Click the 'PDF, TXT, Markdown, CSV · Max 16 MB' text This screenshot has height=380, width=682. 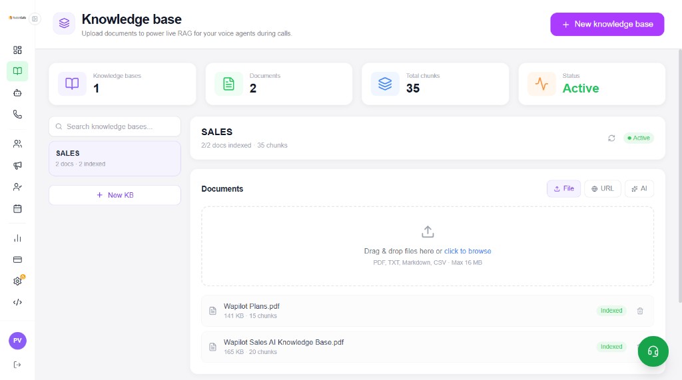(x=428, y=263)
